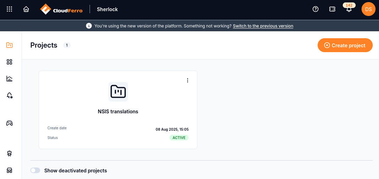Click the Projects count badge showing 1
Viewport: 379px width, 179px height.
pyautogui.click(x=67, y=45)
